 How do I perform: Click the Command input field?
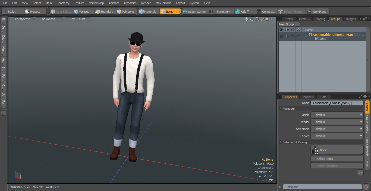pos(322,187)
